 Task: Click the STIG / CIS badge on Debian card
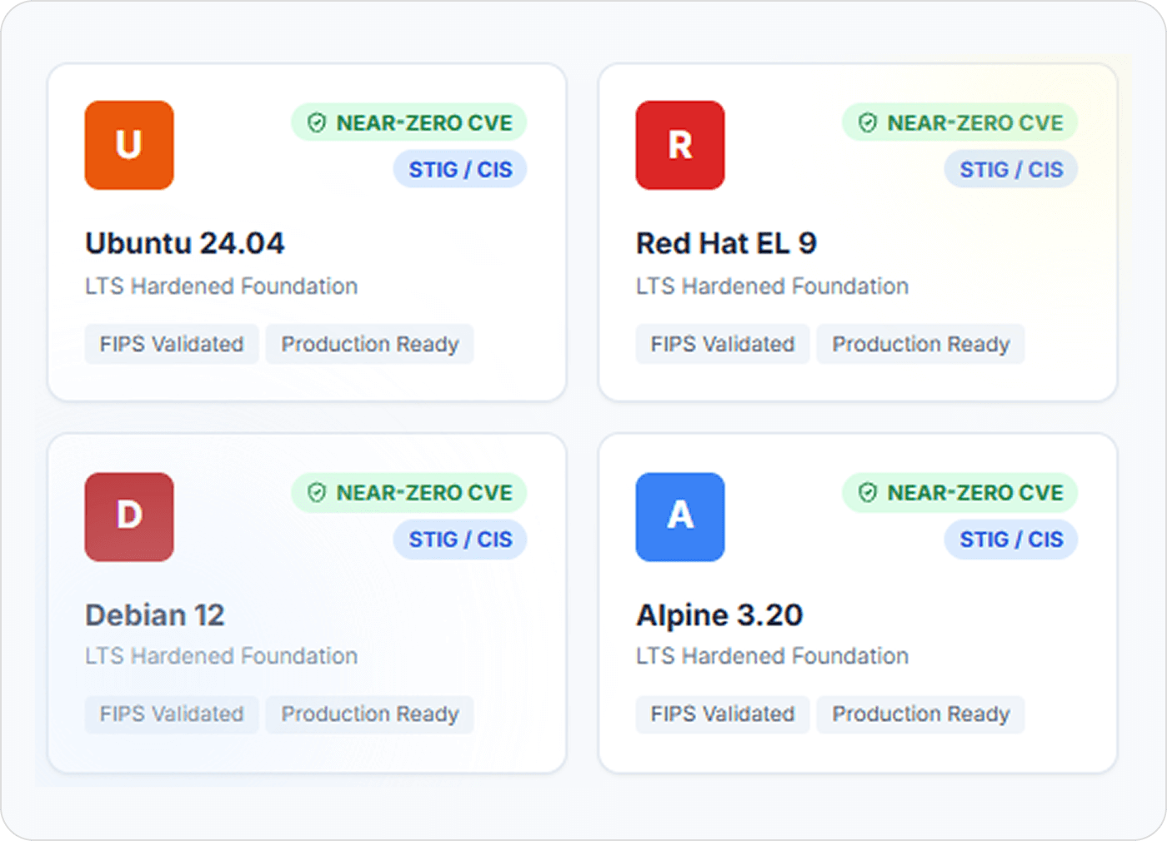[x=460, y=540]
